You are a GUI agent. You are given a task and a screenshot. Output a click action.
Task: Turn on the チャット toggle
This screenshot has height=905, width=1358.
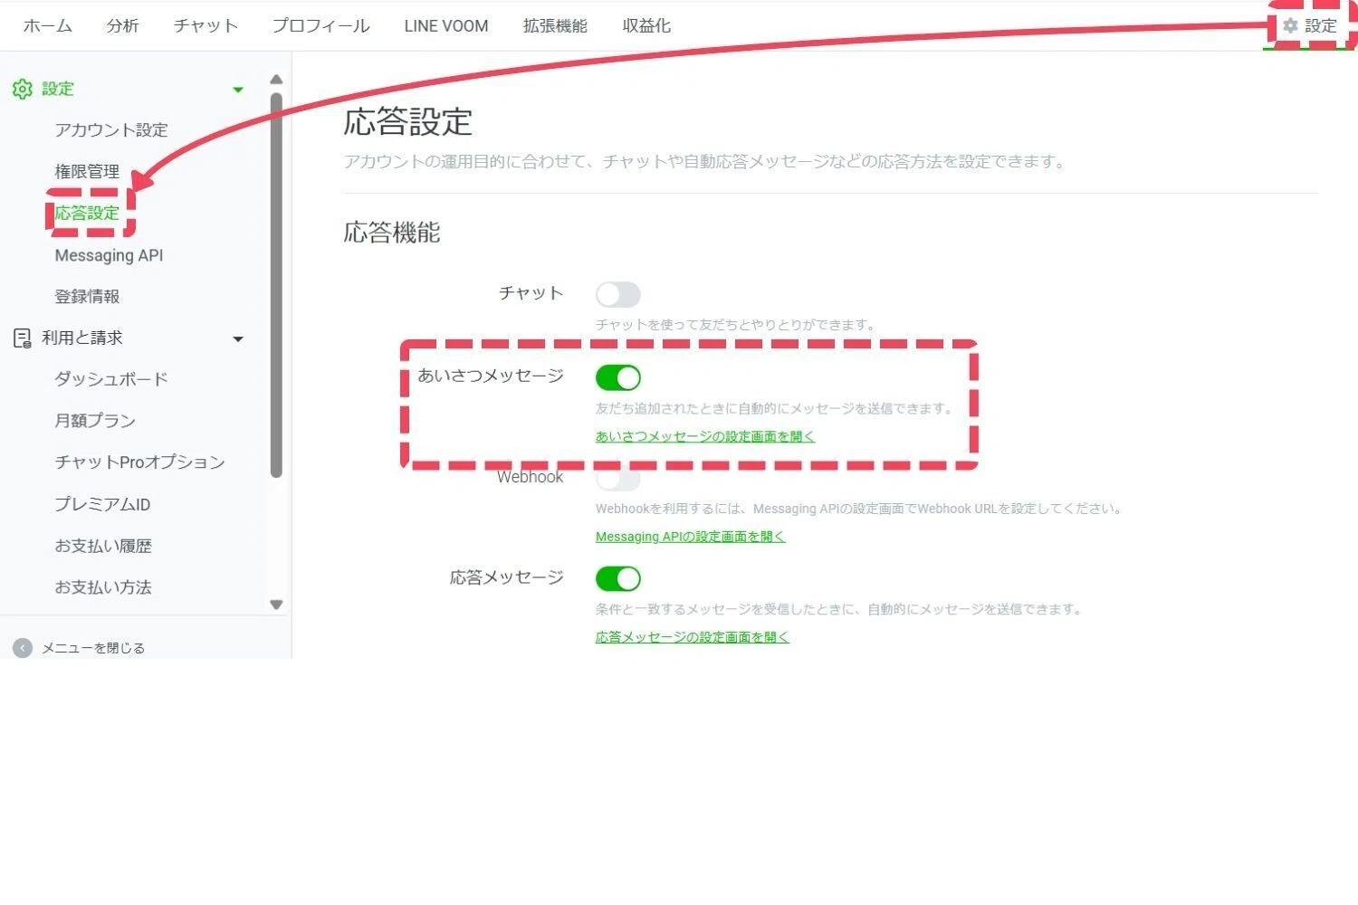(618, 294)
